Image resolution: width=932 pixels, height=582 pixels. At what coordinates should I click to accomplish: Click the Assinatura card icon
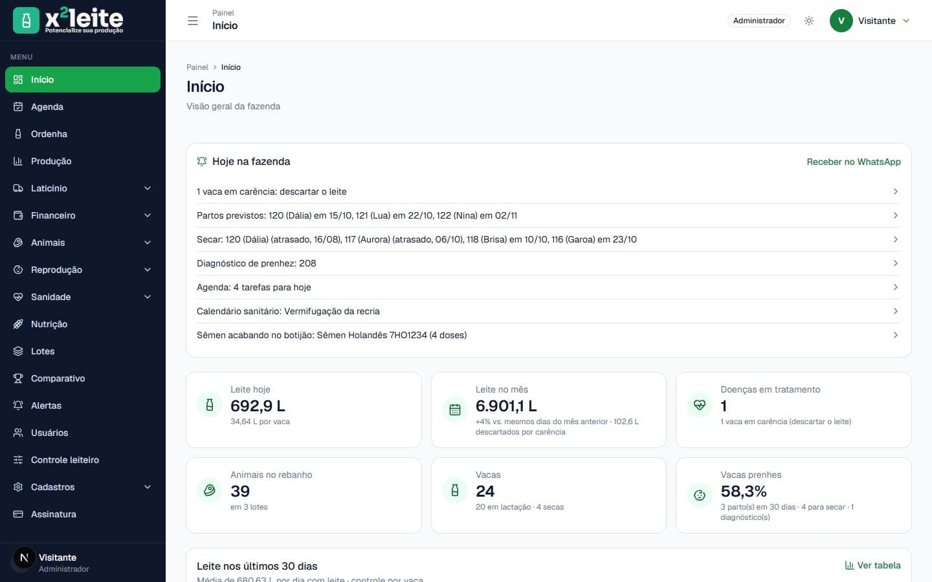point(18,514)
